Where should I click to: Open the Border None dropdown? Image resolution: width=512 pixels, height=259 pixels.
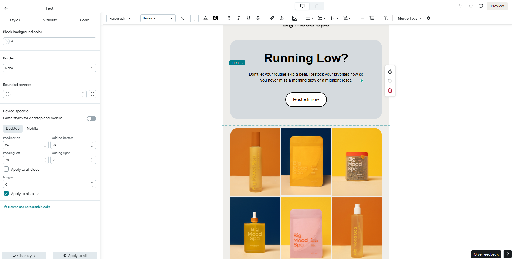tap(49, 68)
